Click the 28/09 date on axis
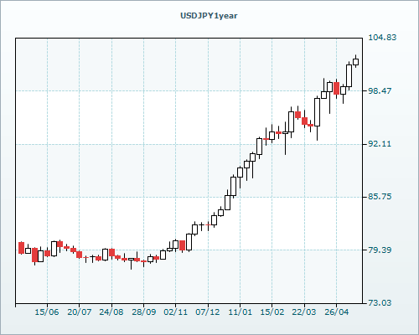The image size is (419, 335). click(x=143, y=312)
